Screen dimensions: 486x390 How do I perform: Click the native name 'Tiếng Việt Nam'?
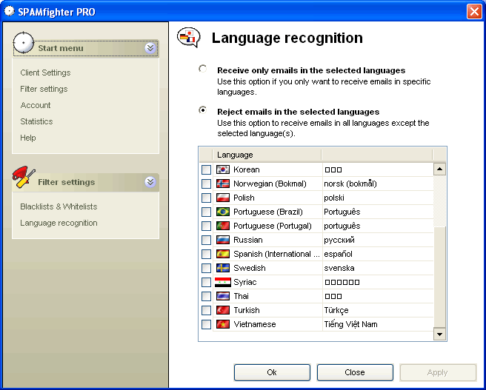[350, 324]
